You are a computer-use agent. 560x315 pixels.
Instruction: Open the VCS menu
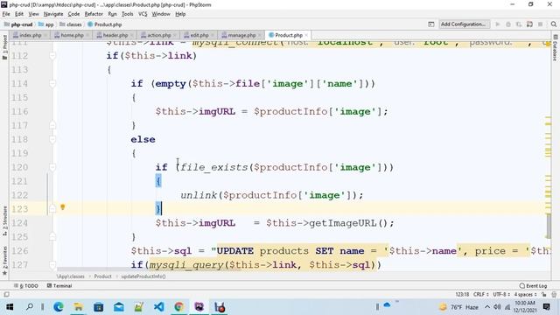coord(143,14)
